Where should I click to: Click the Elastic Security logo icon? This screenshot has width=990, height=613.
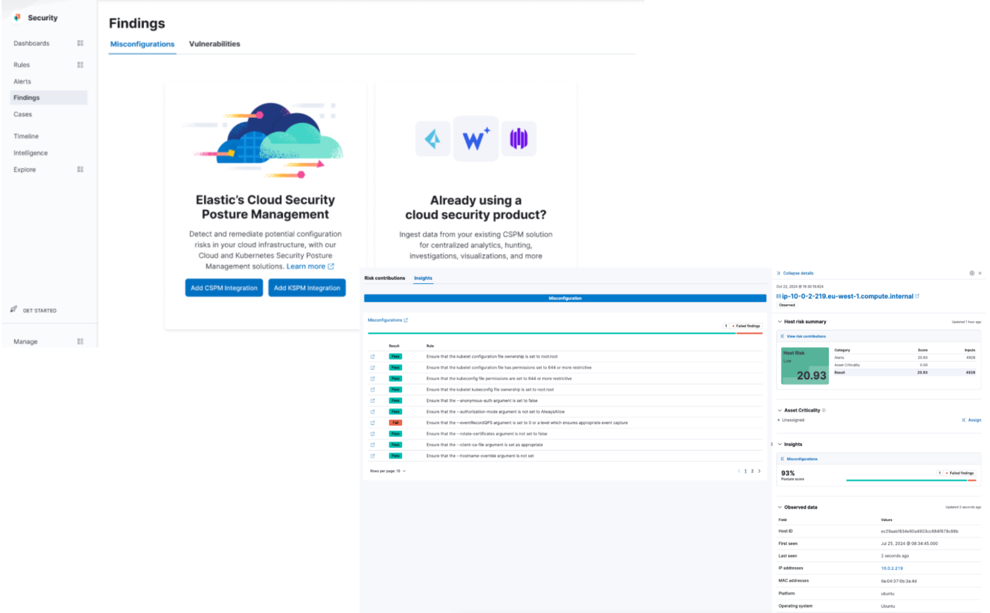[x=17, y=17]
